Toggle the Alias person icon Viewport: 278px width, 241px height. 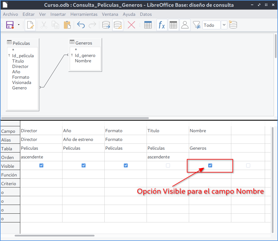(x=185, y=25)
